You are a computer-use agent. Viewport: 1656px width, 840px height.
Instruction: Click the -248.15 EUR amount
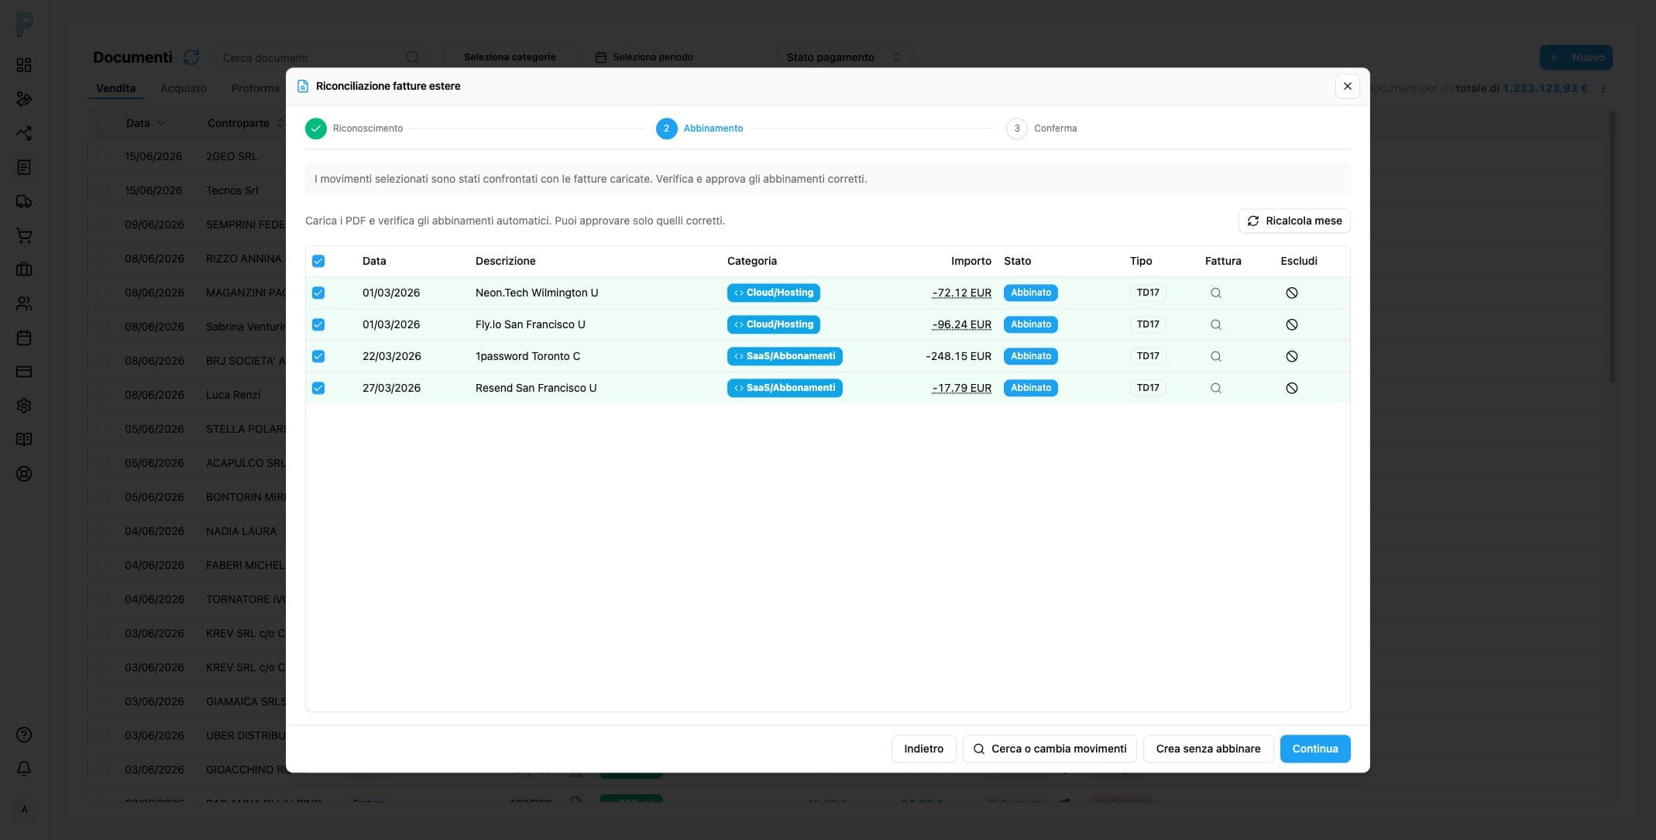(x=958, y=356)
